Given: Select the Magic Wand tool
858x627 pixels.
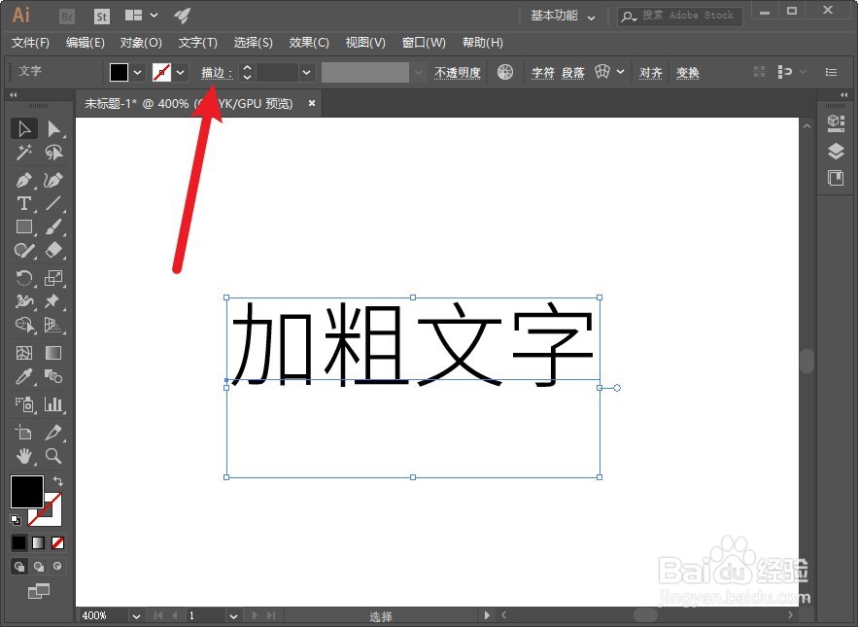Looking at the screenshot, I should coord(24,153).
